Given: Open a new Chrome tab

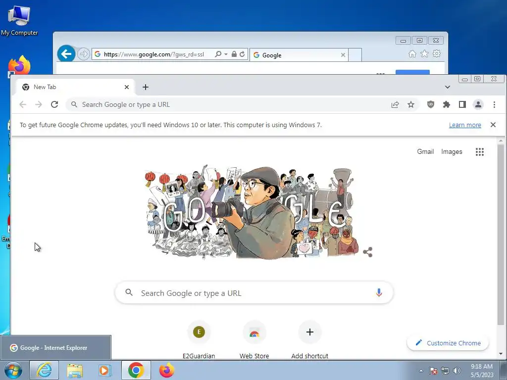Looking at the screenshot, I should (x=146, y=87).
